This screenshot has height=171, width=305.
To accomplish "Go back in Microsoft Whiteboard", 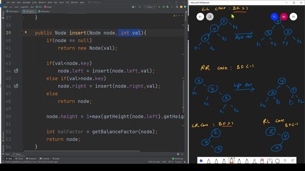I will click(x=200, y=17).
